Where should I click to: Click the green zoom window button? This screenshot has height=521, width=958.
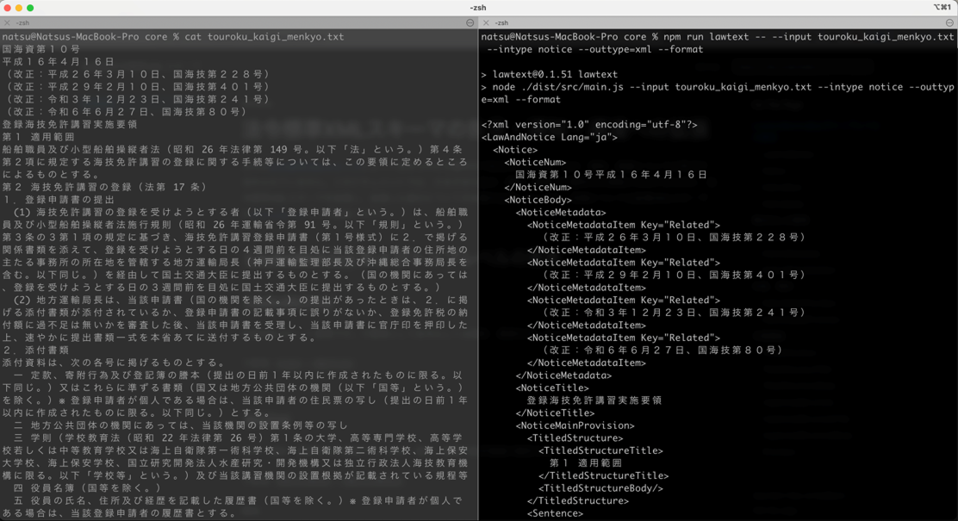[30, 8]
